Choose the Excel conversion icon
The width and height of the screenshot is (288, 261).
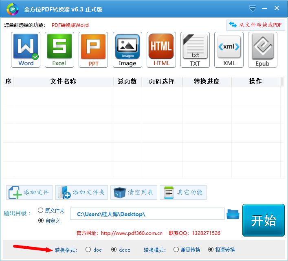(x=59, y=50)
